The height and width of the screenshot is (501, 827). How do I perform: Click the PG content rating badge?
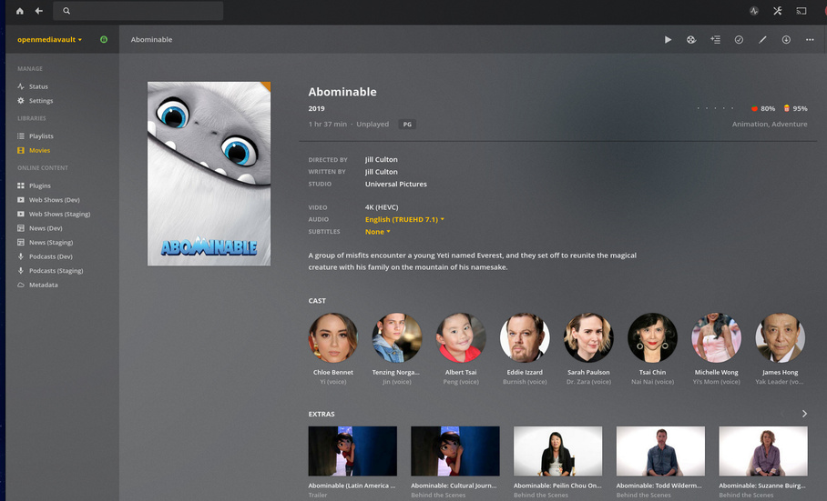pos(407,125)
